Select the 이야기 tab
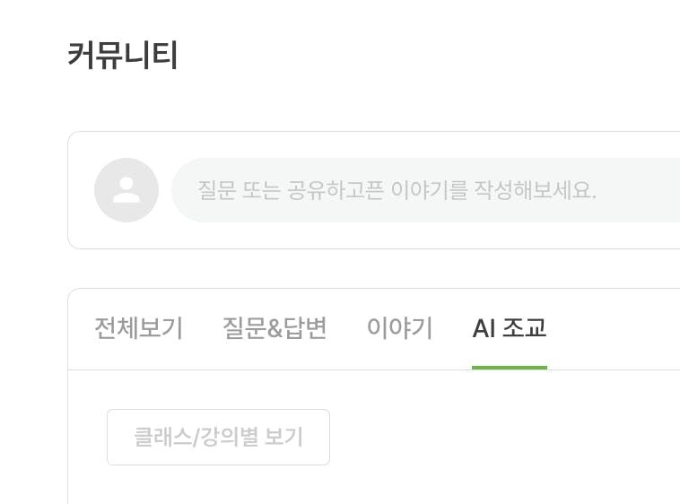 (399, 328)
